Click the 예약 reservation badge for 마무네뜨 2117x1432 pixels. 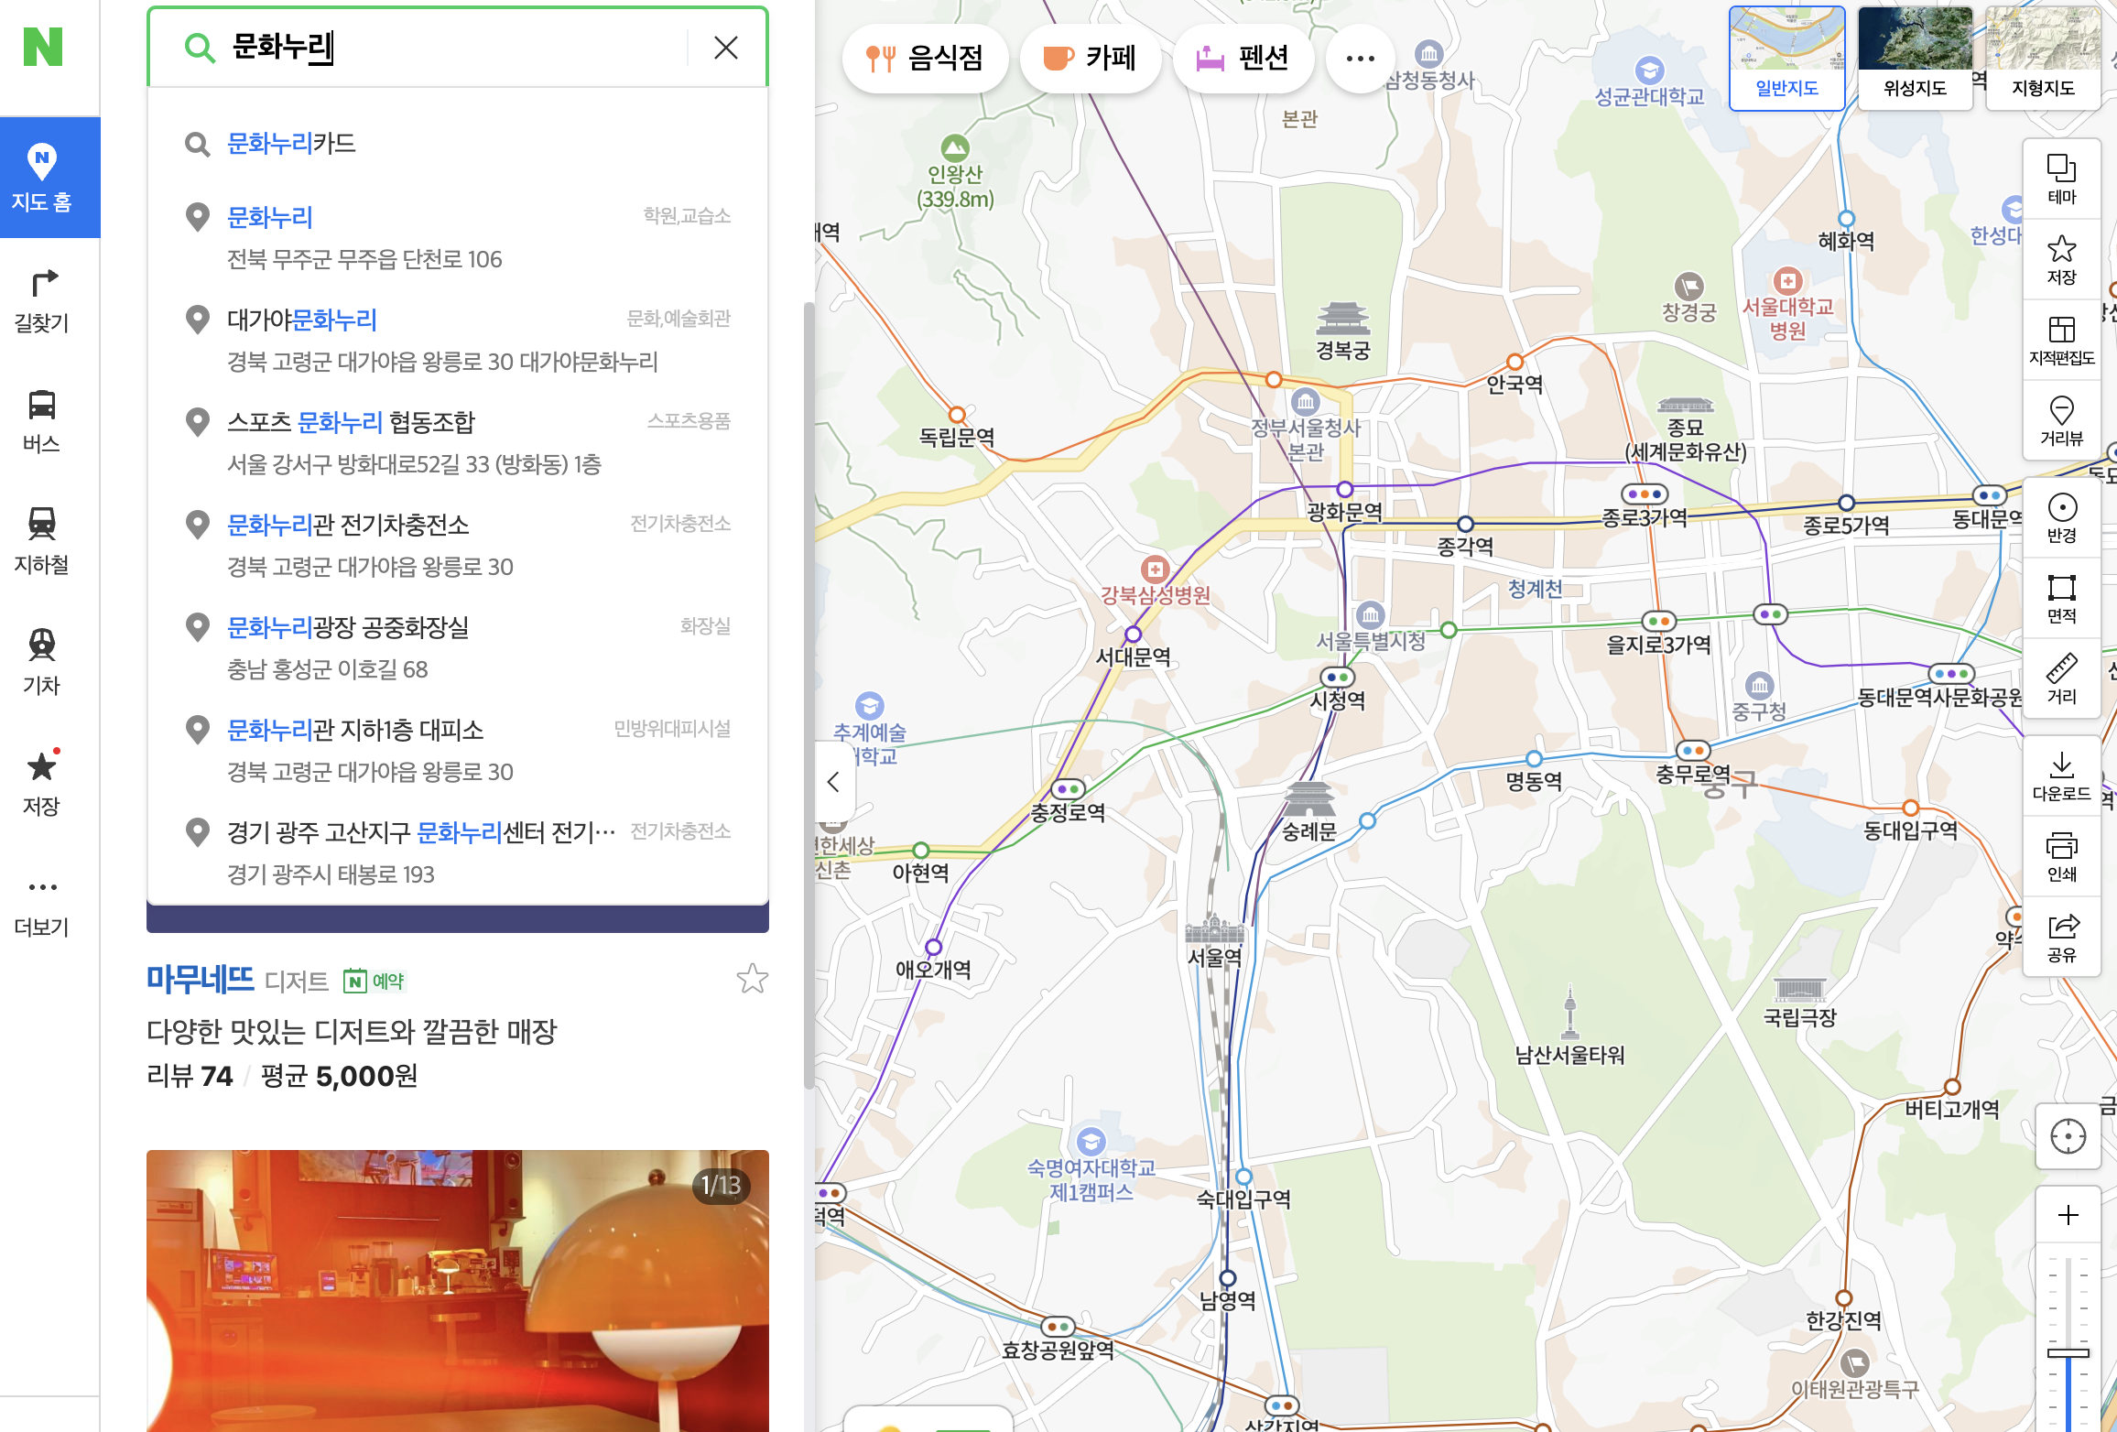[x=376, y=981]
